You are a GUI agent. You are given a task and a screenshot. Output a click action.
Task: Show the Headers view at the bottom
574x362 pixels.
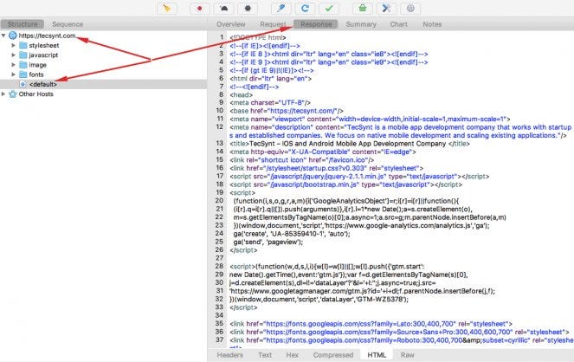tap(229, 354)
